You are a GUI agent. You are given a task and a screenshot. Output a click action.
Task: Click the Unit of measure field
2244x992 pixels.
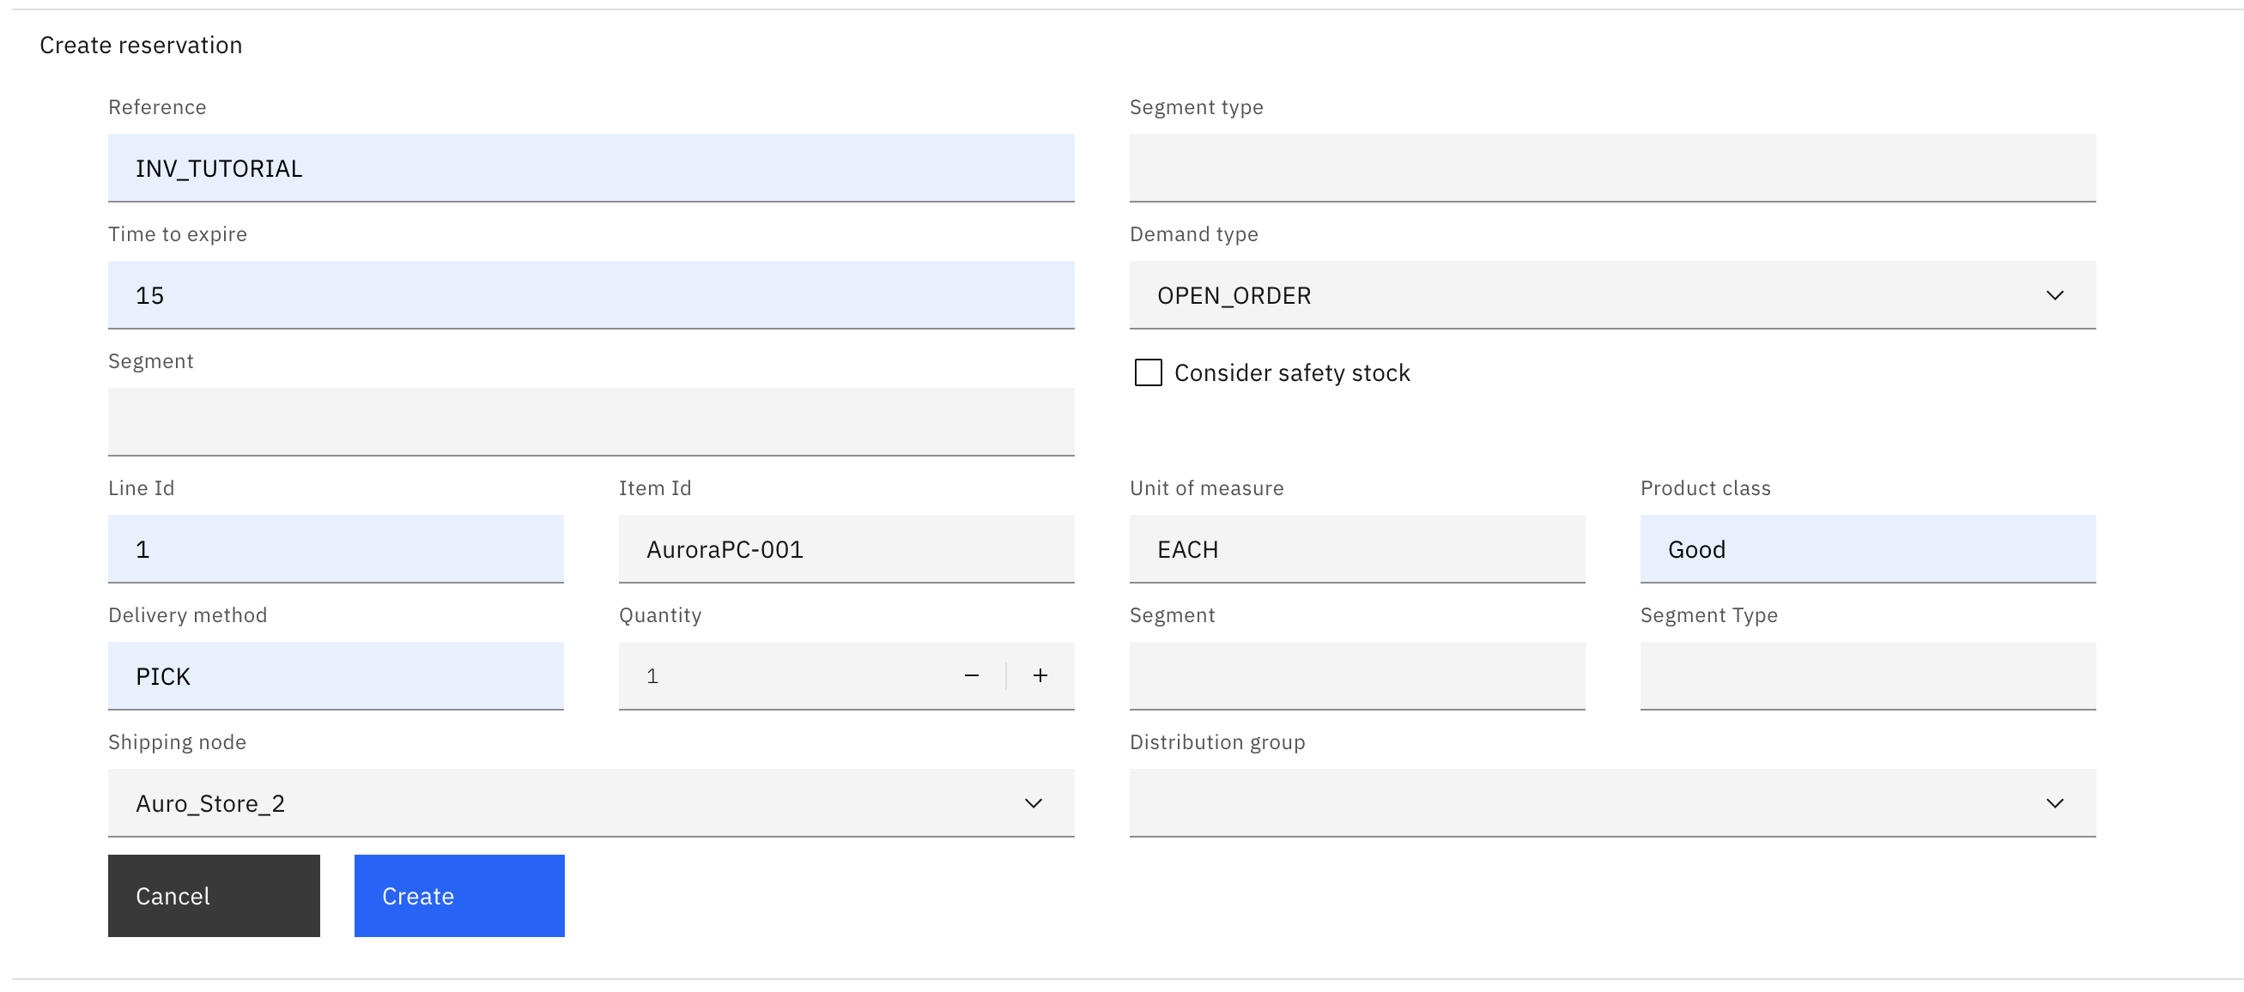point(1357,549)
